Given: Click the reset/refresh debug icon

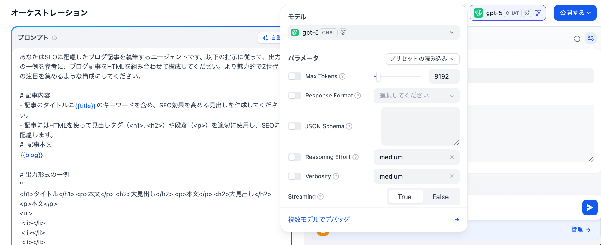Looking at the screenshot, I should coord(577,39).
